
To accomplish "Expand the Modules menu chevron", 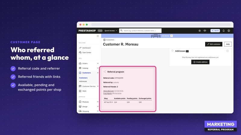I will click(x=98, y=102).
